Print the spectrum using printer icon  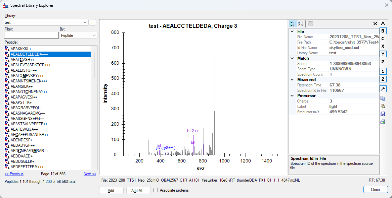pos(383,122)
